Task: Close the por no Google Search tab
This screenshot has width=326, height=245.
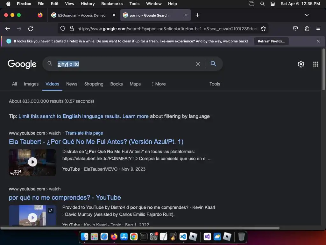Action: pos(186,15)
